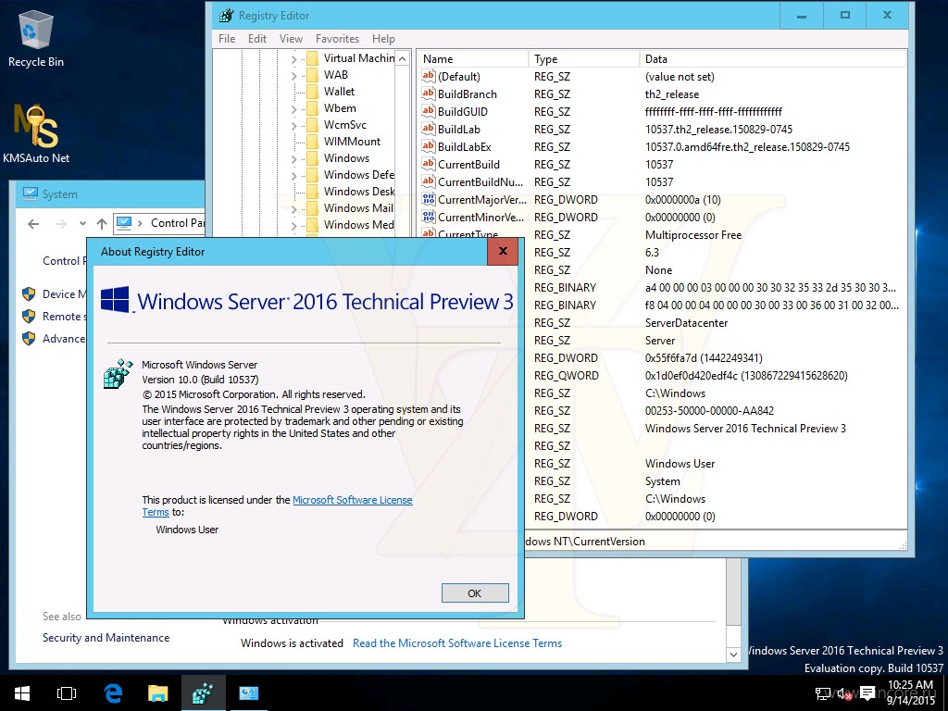
Task: Open the Microsoft Software License link
Action: coord(353,500)
